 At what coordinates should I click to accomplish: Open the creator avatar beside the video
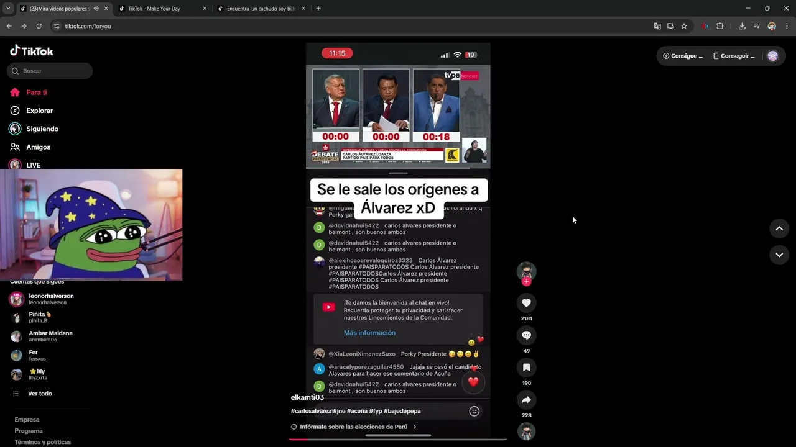click(526, 271)
